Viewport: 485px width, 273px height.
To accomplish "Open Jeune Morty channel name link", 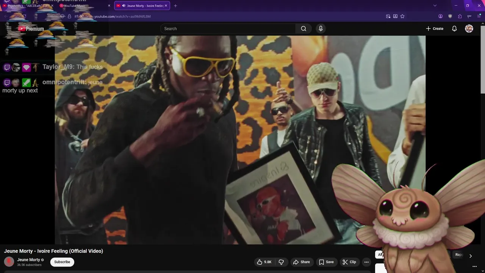I will pos(28,260).
